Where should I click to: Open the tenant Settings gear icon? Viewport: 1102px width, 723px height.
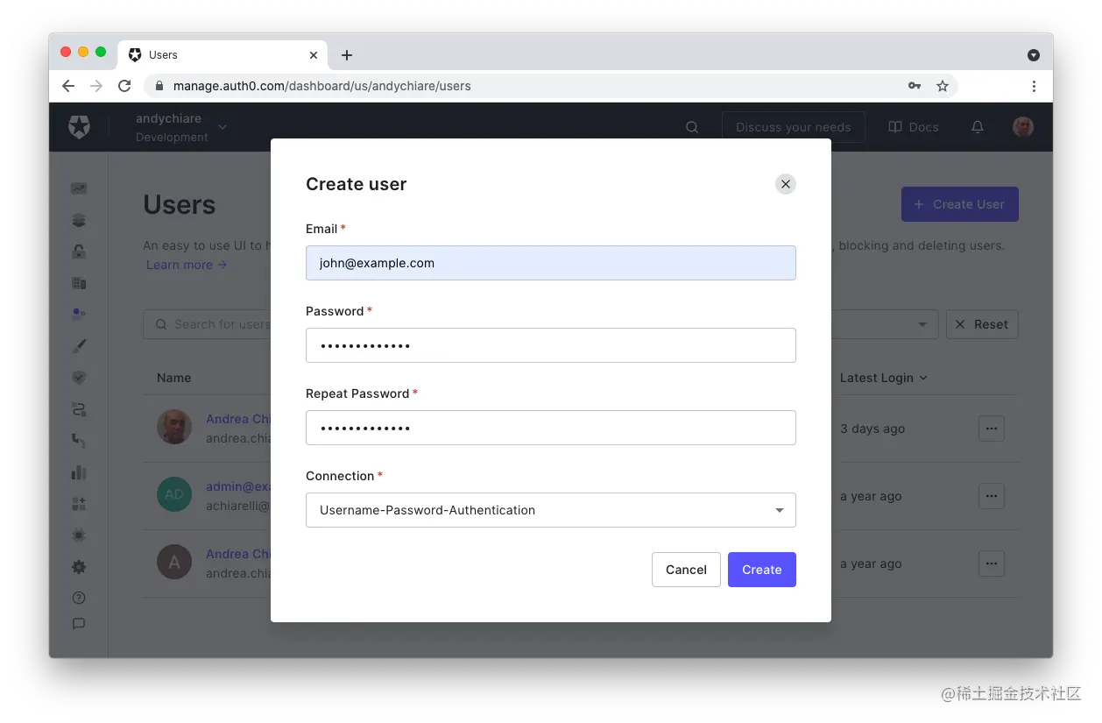click(x=79, y=566)
